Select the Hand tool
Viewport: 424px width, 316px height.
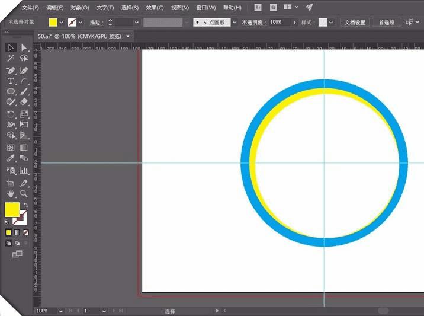pyautogui.click(x=11, y=193)
